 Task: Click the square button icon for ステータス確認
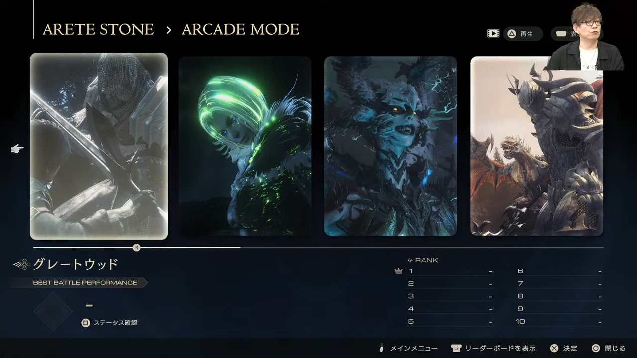[86, 323]
